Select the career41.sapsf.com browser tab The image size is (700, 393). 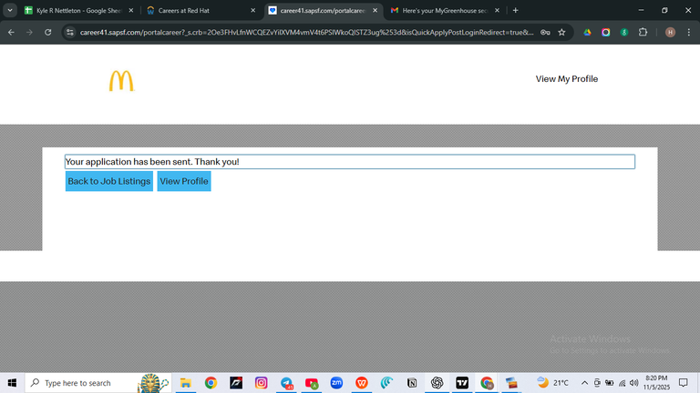click(323, 10)
